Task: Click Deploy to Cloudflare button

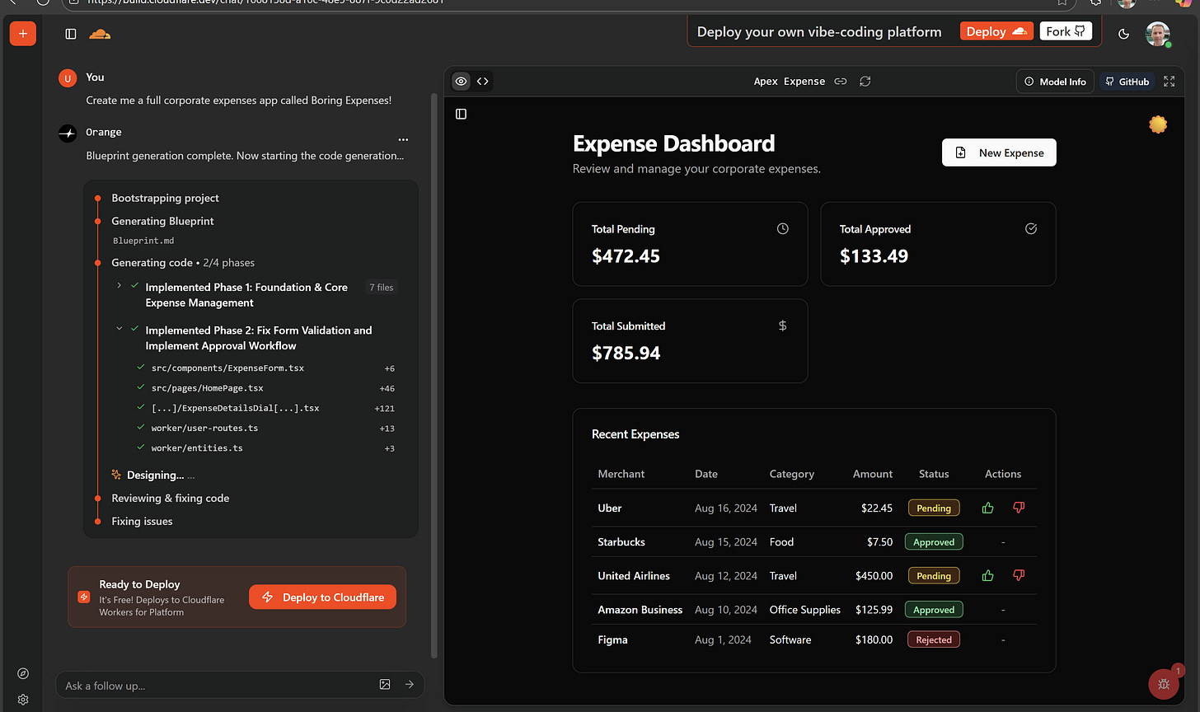Action: (322, 597)
